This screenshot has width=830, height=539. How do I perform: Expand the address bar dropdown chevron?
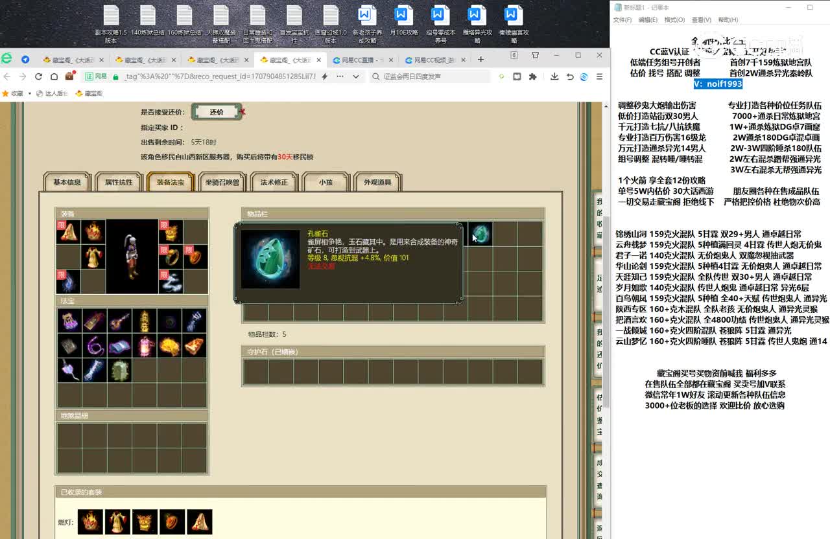356,76
